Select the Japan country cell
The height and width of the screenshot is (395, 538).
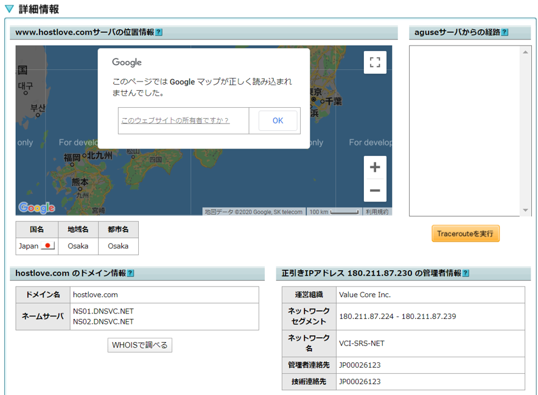[37, 246]
